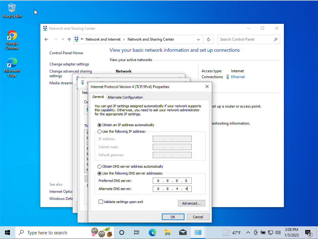This screenshot has height=239, width=318.
Task: Switch to the General tab
Action: 98,97
